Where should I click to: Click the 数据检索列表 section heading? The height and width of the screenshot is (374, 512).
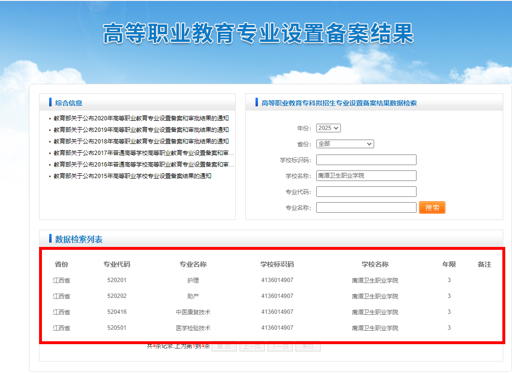click(79, 239)
